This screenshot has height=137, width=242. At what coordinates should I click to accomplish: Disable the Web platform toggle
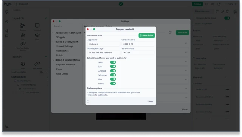pos(113,62)
